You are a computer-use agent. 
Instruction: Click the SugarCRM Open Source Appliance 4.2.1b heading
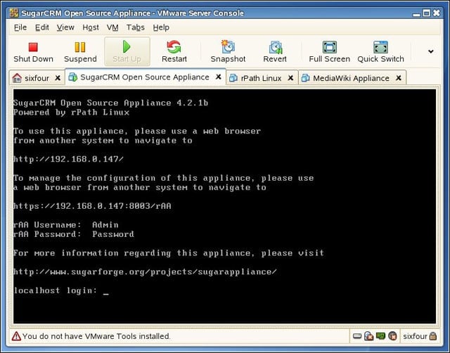coord(111,103)
